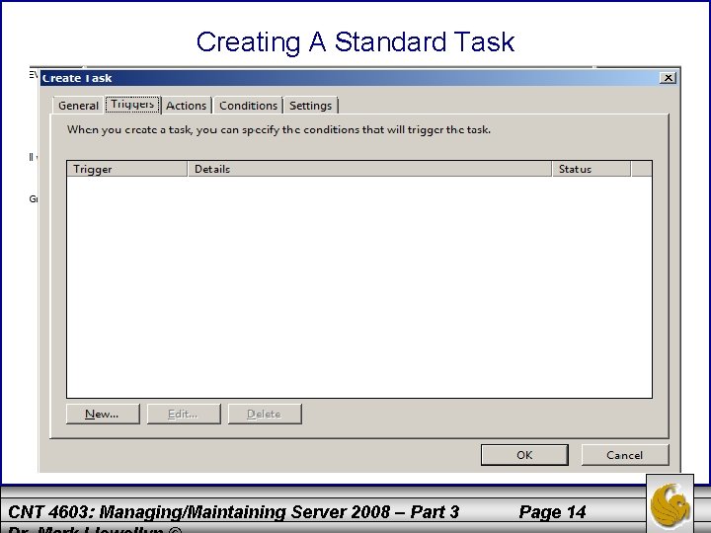Sort by the Status column header
Screen dimensions: 711x533
pyautogui.click(x=592, y=169)
